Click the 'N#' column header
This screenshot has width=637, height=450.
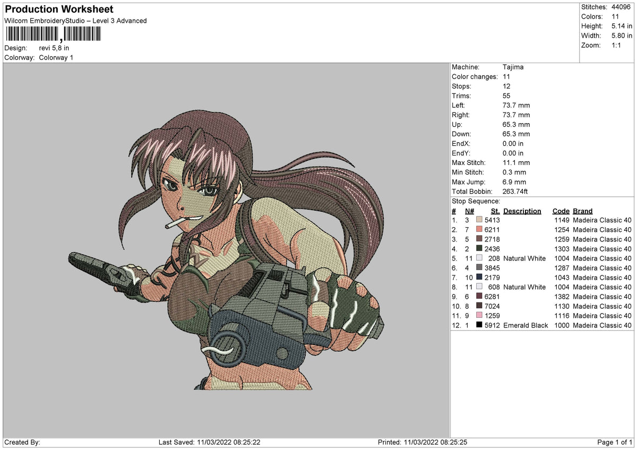(469, 211)
